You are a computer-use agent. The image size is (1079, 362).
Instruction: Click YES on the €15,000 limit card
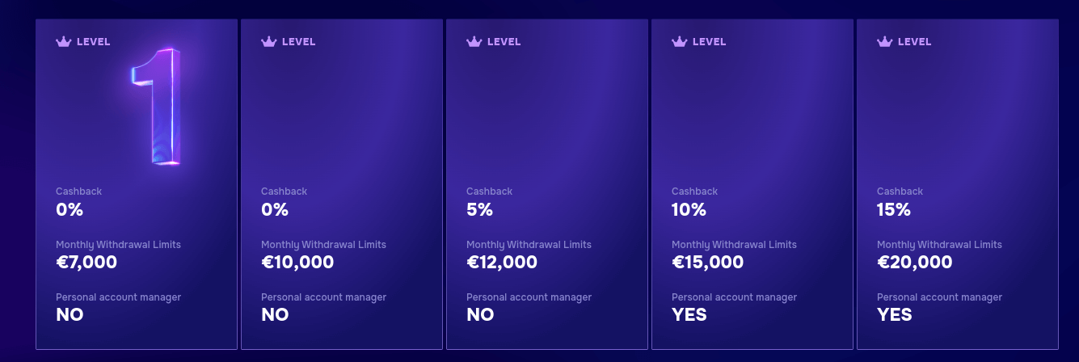point(689,314)
